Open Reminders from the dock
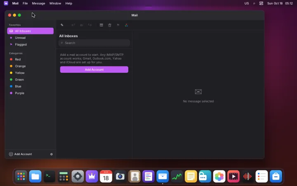Viewport: 297px width, 186px height. coord(262,176)
